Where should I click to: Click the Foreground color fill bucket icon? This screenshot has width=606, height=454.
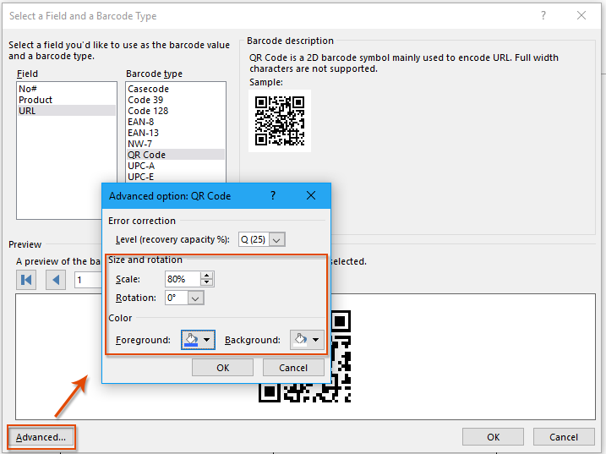191,340
